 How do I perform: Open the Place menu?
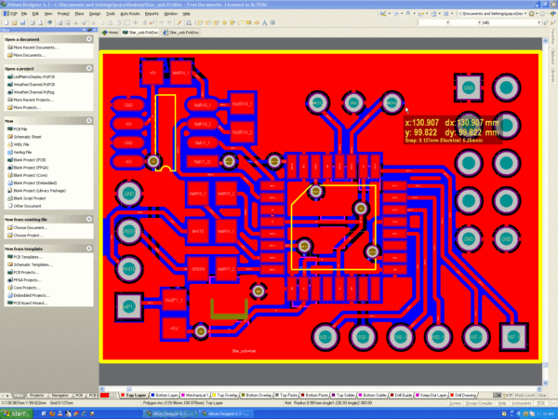tap(79, 14)
